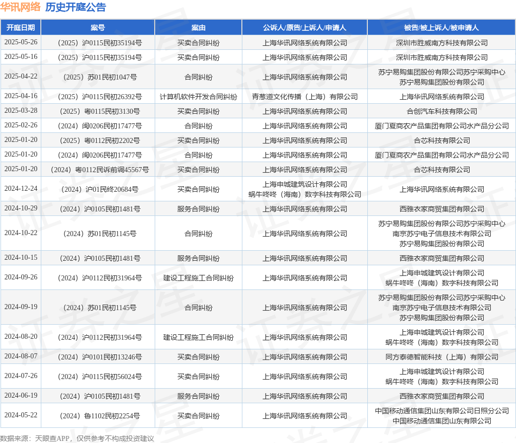The width and height of the screenshot is (516, 443).
Task: Select the date 2024-08-20
Action: (x=21, y=337)
